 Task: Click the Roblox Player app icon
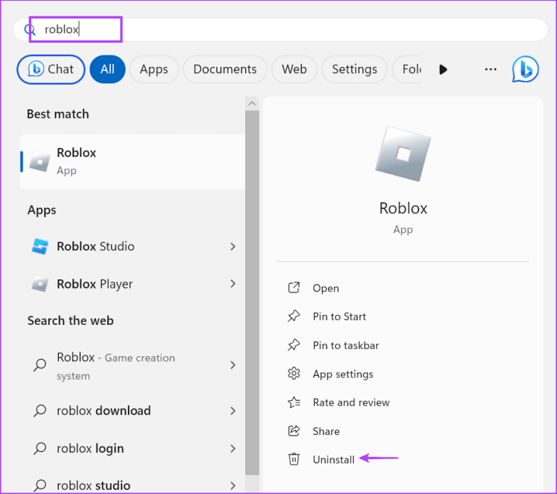tap(40, 284)
